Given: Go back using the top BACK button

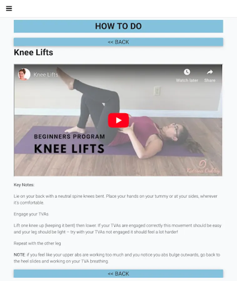Looking at the screenshot, I should 119,42.
